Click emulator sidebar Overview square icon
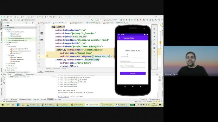This screenshot has height=122, width=218. pyautogui.click(x=154, y=63)
